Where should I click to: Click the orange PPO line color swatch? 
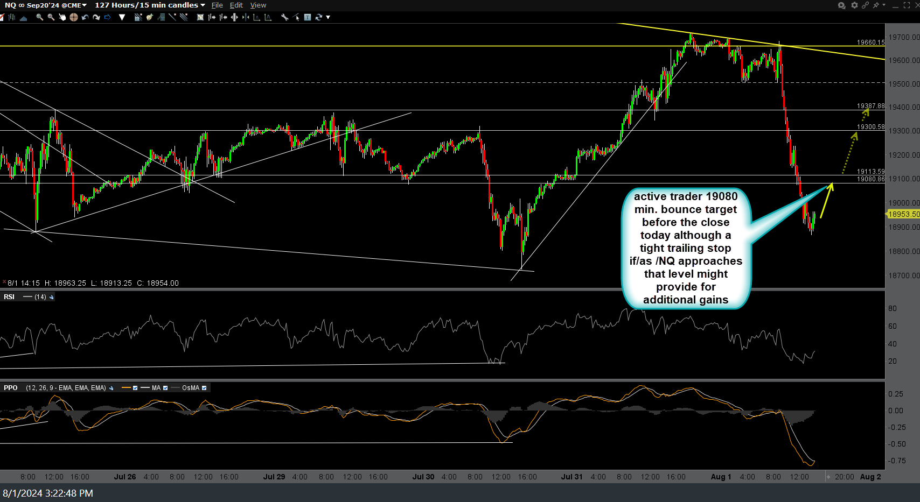click(126, 387)
